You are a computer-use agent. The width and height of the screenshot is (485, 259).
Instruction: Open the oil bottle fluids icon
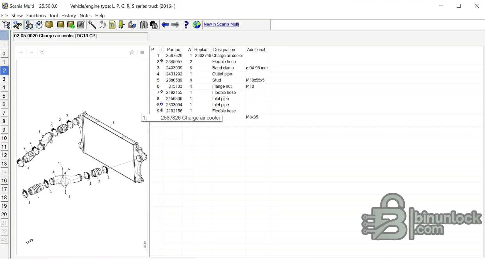pos(132,25)
